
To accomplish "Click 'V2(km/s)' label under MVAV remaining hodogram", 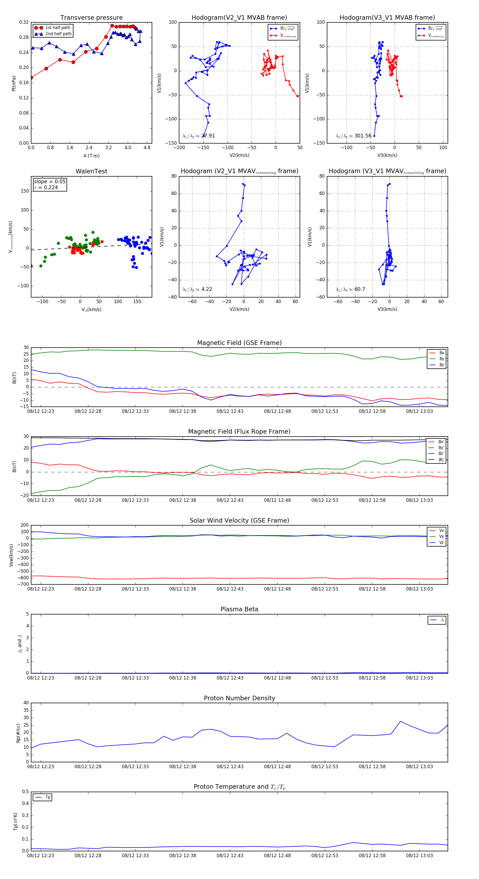I will coord(239,309).
